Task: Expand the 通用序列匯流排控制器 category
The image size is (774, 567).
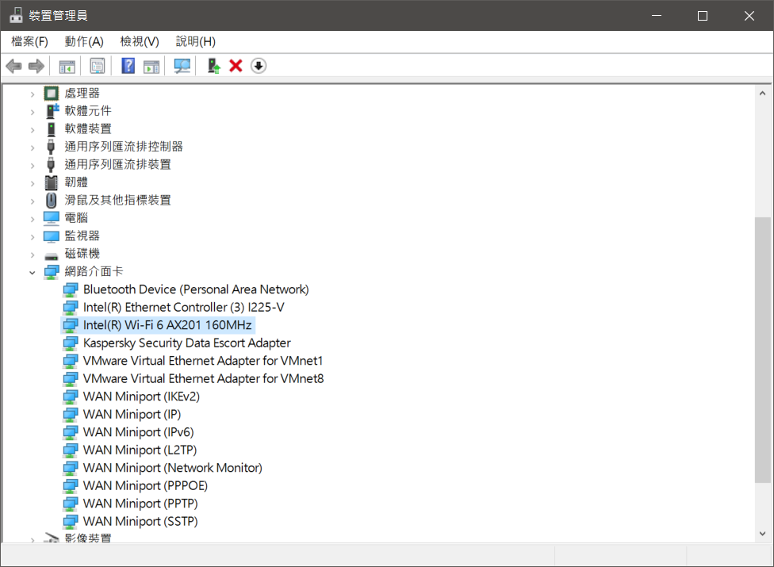Action: (33, 147)
